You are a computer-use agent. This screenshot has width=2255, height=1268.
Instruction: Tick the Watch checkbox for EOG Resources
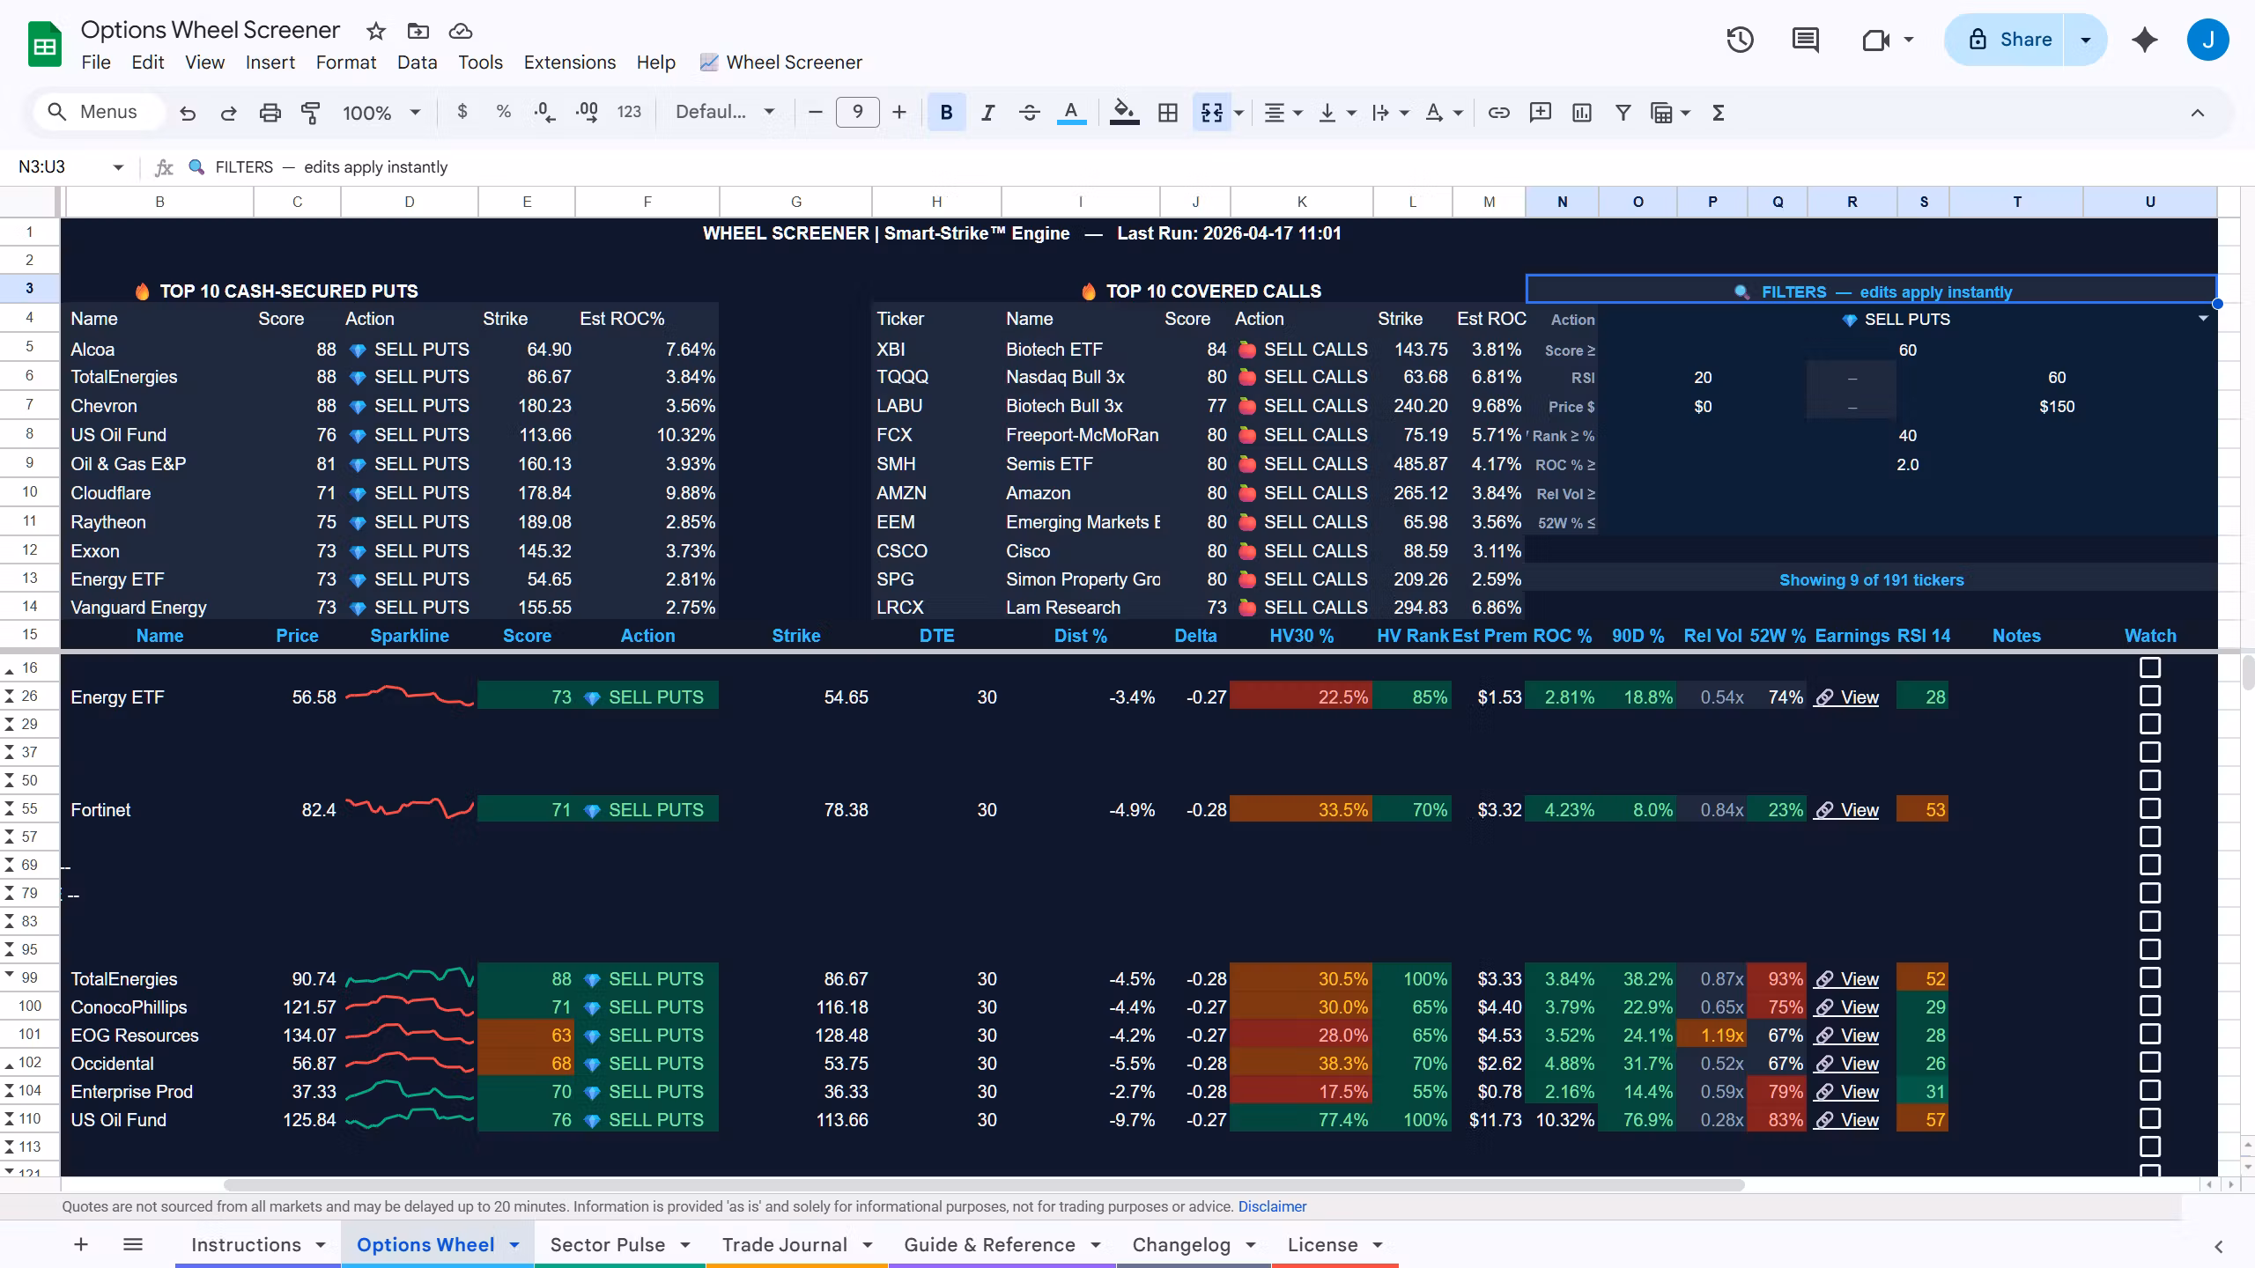[x=2150, y=1035]
